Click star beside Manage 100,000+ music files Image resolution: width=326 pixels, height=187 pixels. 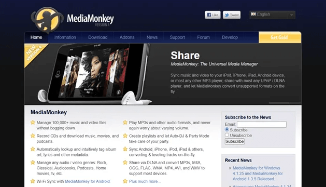tap(33, 123)
